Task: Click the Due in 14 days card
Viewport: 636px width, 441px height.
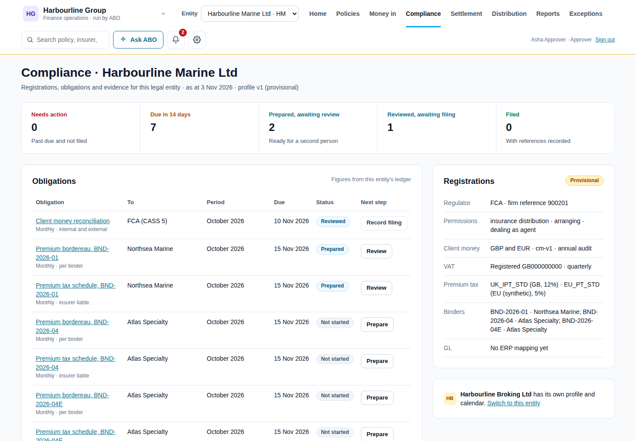Action: (x=200, y=128)
